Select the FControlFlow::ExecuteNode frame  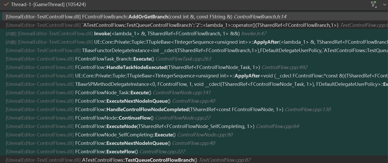click(121, 126)
